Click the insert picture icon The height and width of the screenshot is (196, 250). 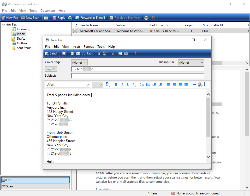pyautogui.click(x=120, y=53)
